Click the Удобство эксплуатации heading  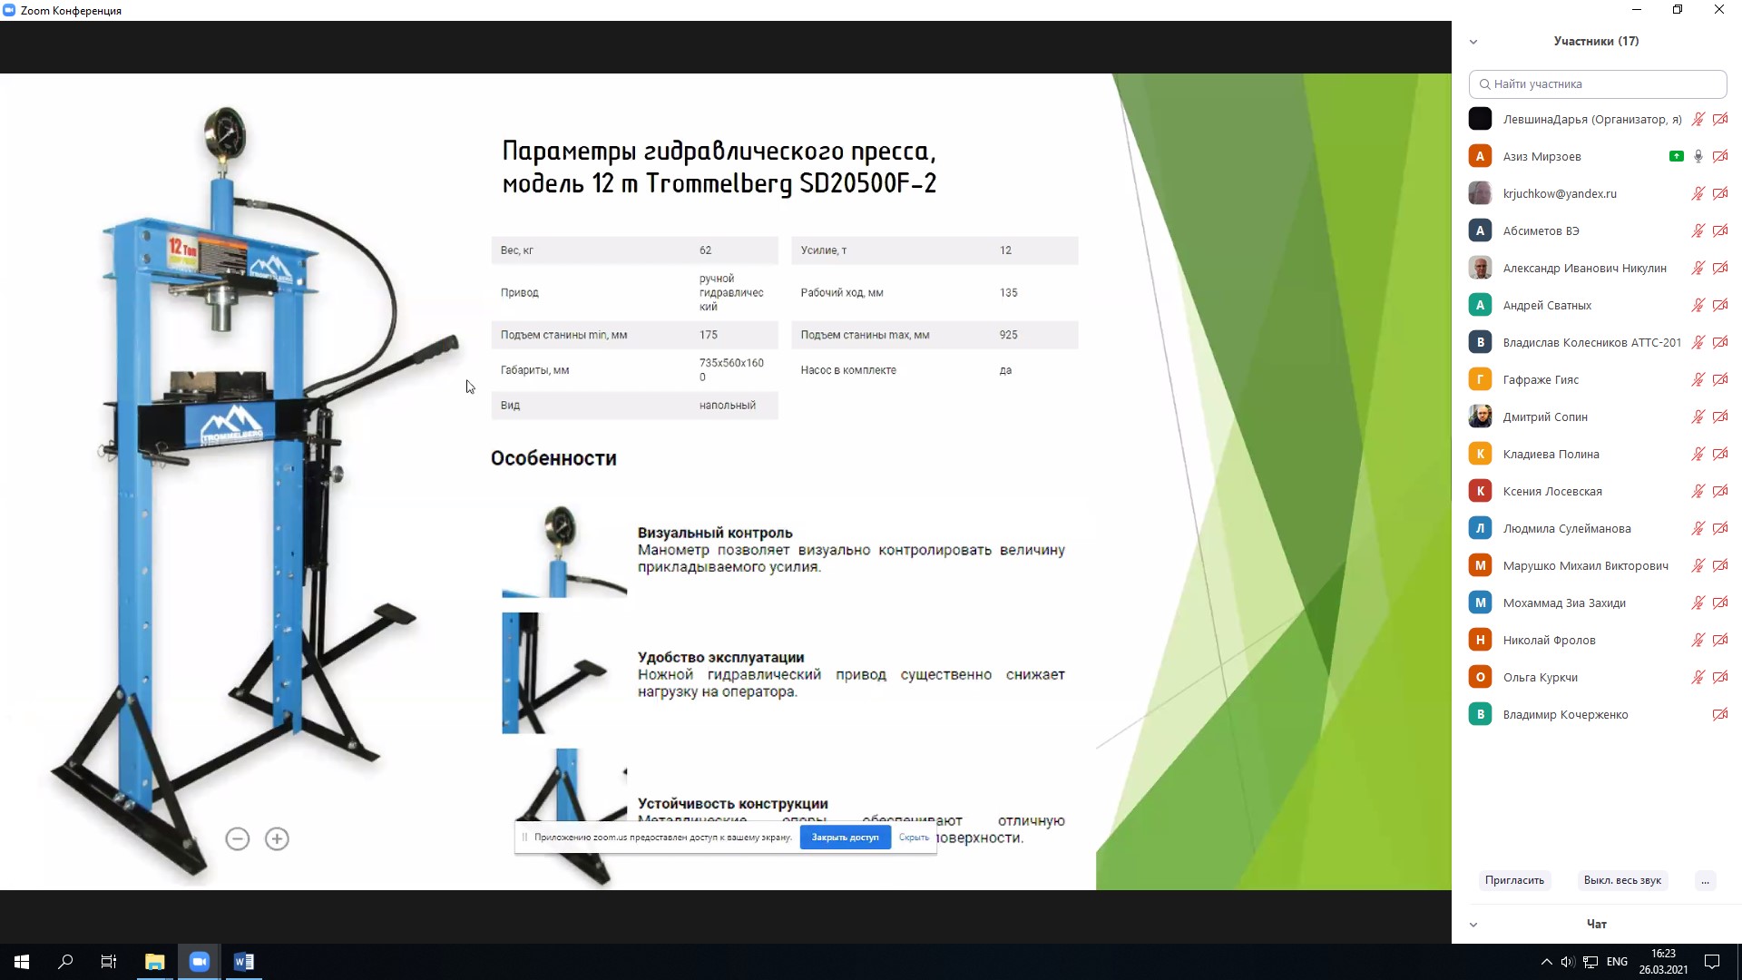pyautogui.click(x=721, y=657)
